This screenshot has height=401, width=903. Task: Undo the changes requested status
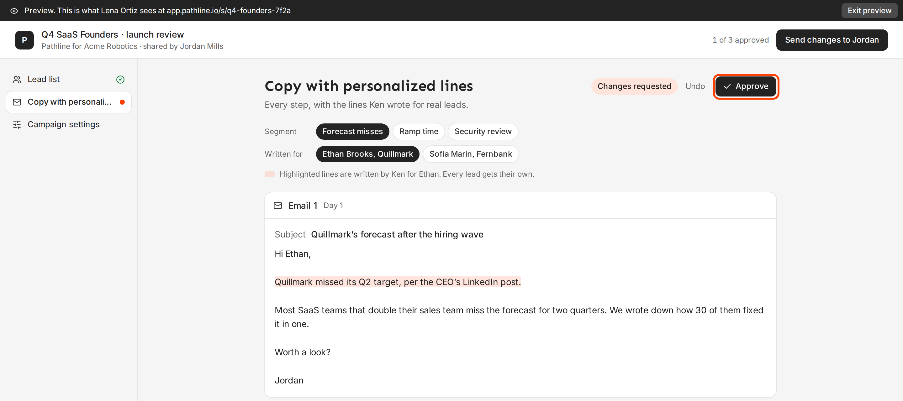point(695,86)
